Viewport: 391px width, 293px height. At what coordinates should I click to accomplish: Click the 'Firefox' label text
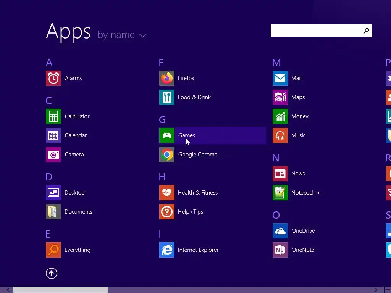click(186, 78)
